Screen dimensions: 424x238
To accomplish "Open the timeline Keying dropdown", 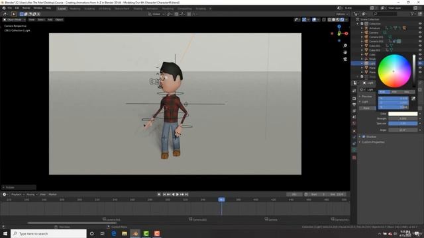I will point(32,194).
